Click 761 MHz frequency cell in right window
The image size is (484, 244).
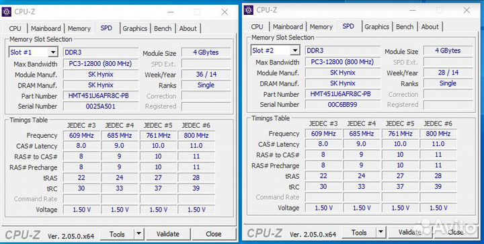pyautogui.click(x=400, y=134)
